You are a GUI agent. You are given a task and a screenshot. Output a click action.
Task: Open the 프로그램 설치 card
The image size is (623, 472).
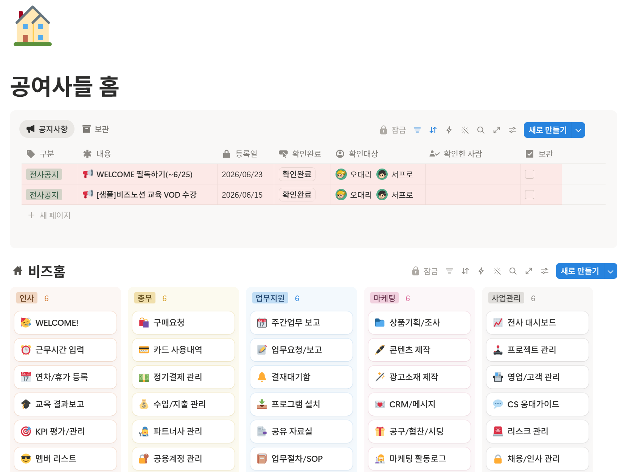click(301, 404)
